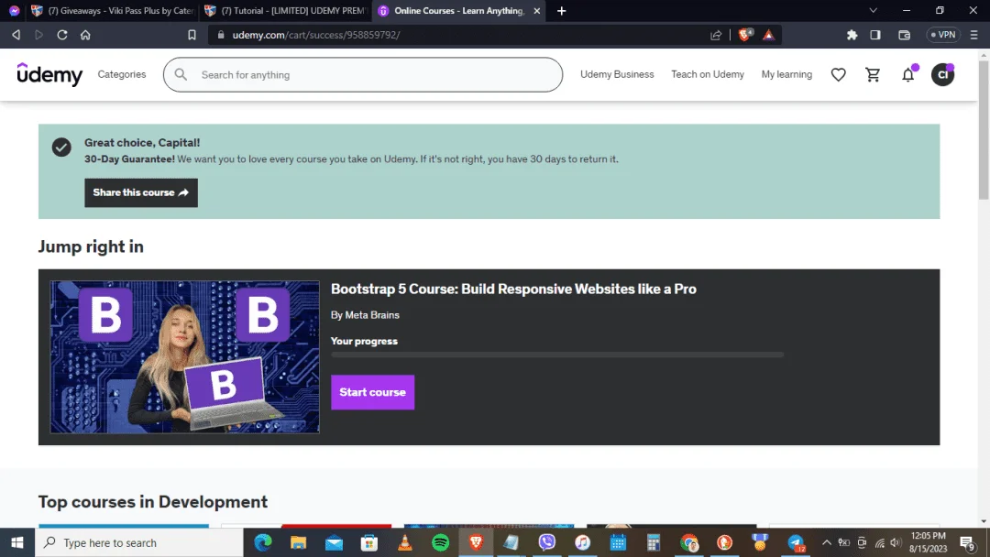
Task: Click the VPN button
Action: tap(943, 35)
